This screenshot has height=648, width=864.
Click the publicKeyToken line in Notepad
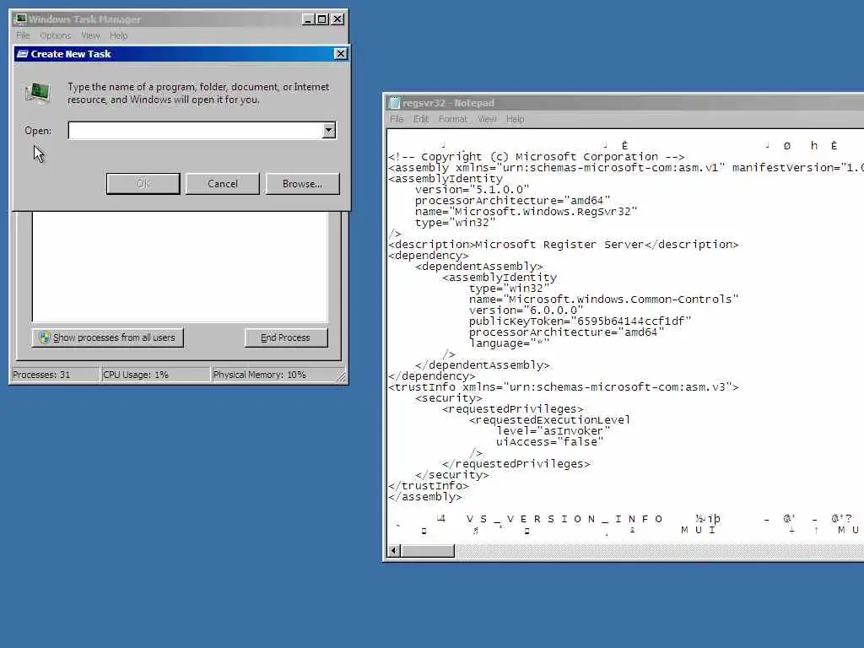tap(580, 321)
